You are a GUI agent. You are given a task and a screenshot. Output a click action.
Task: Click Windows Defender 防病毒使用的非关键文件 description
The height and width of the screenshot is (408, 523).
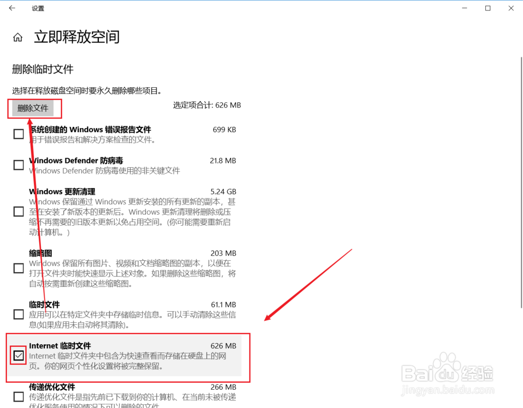click(105, 171)
